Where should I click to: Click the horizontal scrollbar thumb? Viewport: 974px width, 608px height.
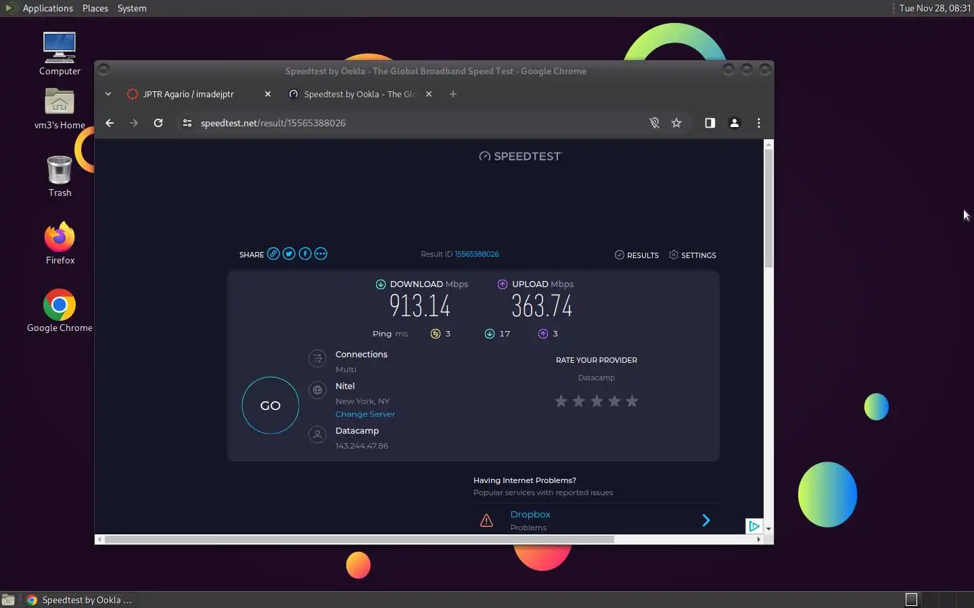pyautogui.click(x=359, y=540)
